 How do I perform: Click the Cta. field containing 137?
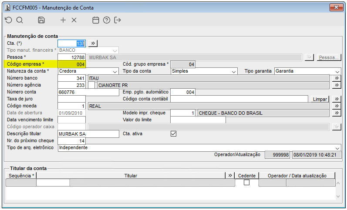pyautogui.click(x=72, y=43)
